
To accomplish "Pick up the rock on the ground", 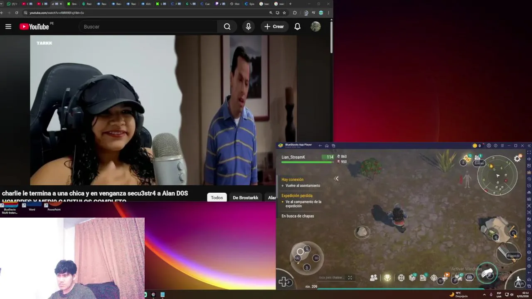I will click(x=362, y=232).
